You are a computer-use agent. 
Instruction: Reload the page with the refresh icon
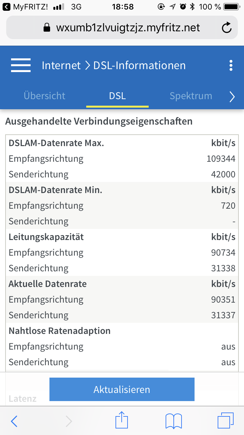(x=226, y=28)
